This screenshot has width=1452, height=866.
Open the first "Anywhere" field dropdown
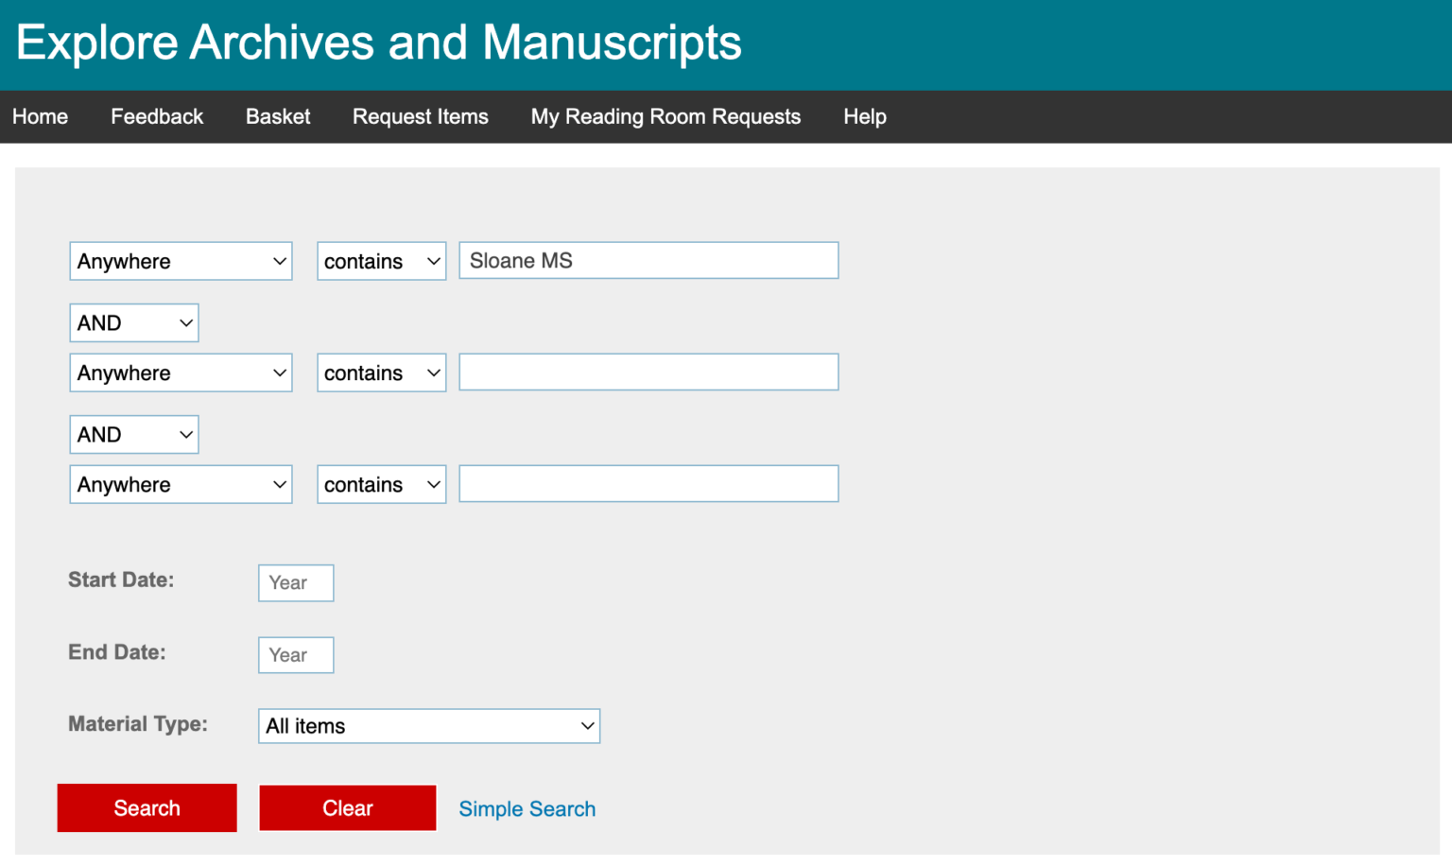[x=180, y=261]
